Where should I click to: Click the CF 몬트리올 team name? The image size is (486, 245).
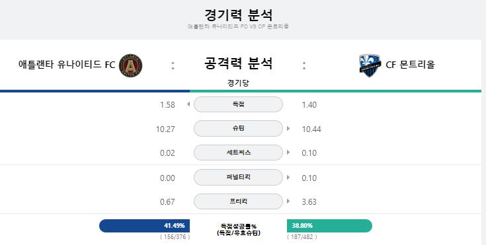pos(410,65)
